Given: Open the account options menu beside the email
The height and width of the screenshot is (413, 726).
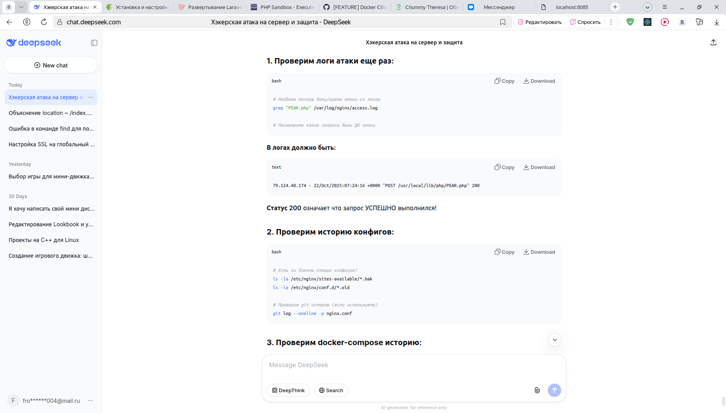Looking at the screenshot, I should [90, 400].
